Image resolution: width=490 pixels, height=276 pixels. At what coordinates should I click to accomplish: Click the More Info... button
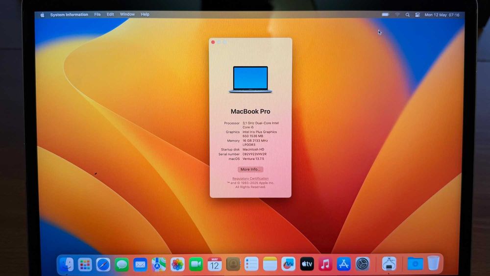[x=250, y=170]
